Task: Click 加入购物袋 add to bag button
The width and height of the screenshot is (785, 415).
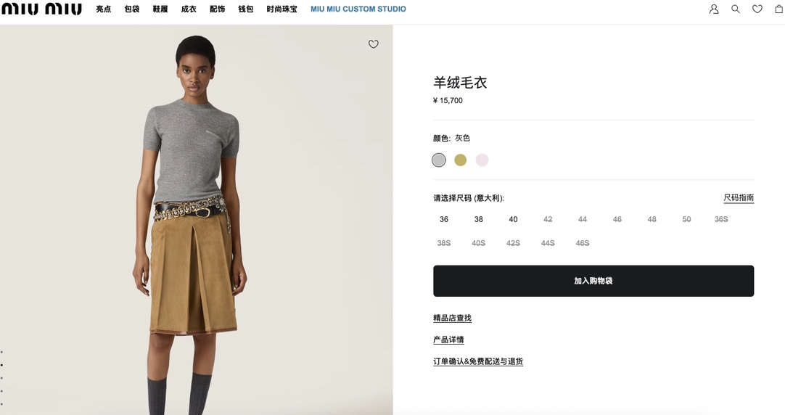Action: (593, 281)
